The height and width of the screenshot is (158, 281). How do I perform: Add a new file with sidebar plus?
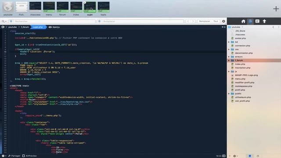point(230,156)
